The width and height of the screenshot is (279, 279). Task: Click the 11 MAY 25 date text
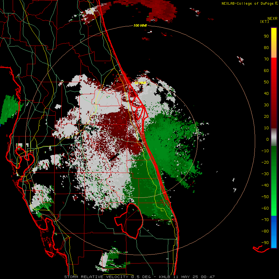pos(185,277)
